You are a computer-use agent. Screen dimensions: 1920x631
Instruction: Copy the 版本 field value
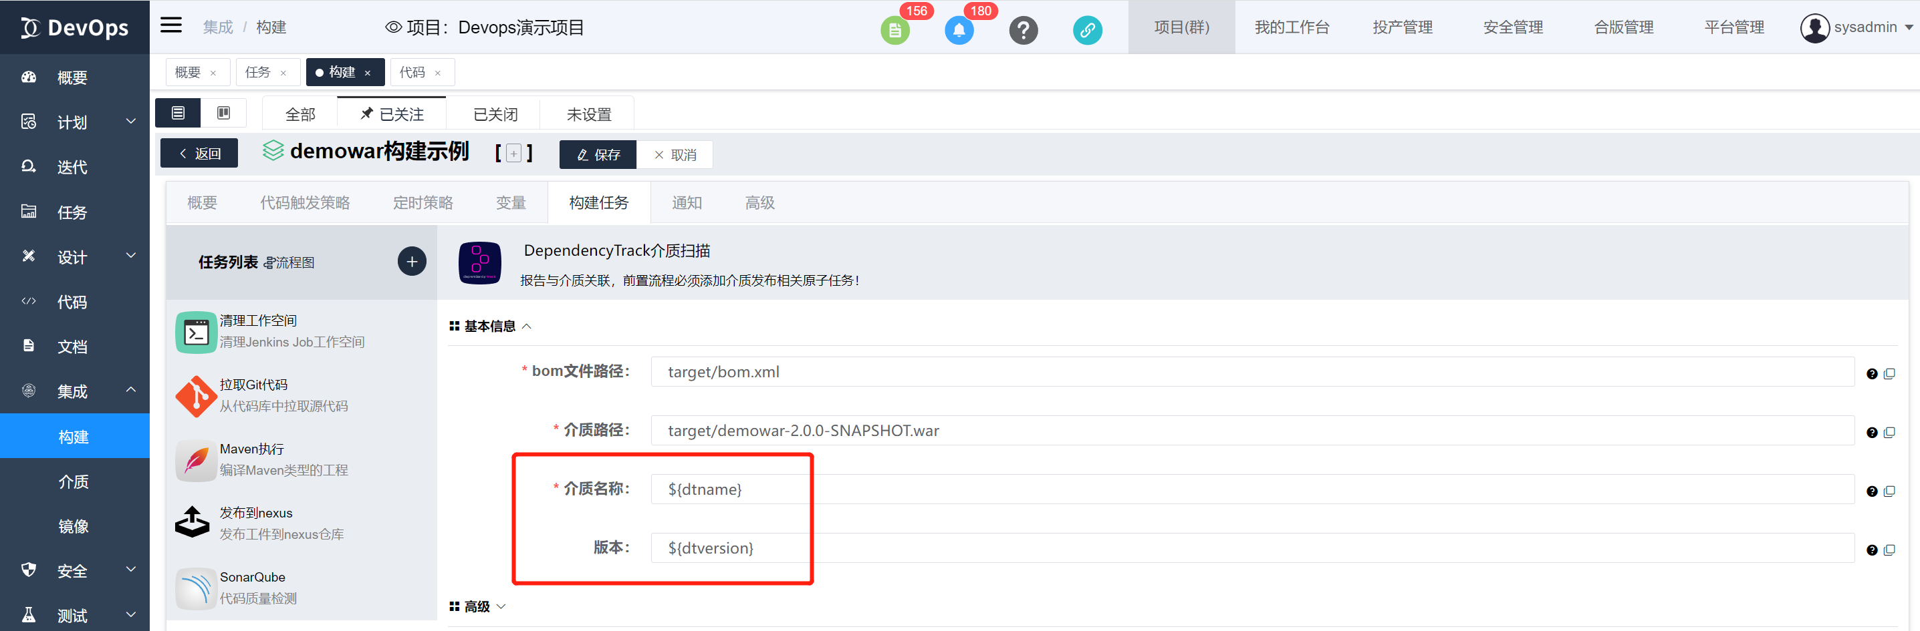tap(1889, 550)
